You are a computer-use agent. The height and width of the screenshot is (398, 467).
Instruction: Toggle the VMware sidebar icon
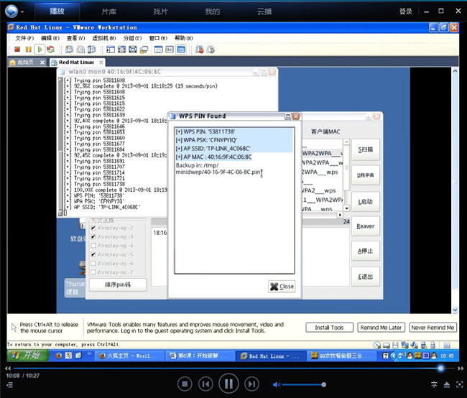111,50
